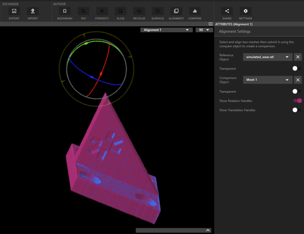Image resolution: width=304 pixels, height=234 pixels.
Task: Enable Show Translation Handles toggle
Action: (295, 110)
